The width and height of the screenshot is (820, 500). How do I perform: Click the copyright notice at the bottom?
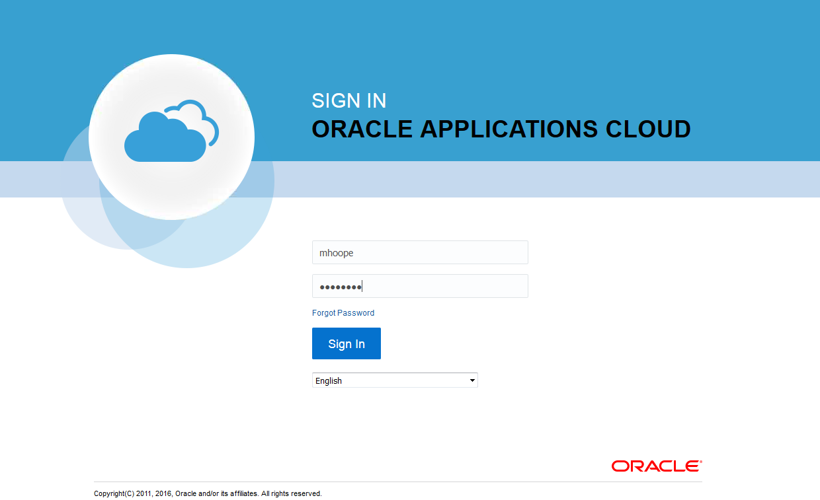pos(208,493)
